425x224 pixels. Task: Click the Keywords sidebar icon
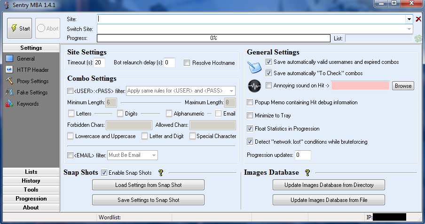point(9,103)
